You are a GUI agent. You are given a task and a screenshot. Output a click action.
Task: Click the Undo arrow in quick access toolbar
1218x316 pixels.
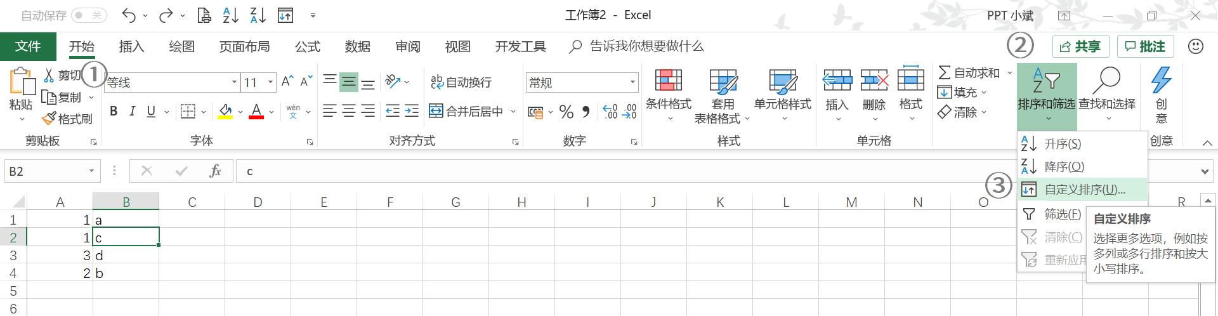point(129,15)
